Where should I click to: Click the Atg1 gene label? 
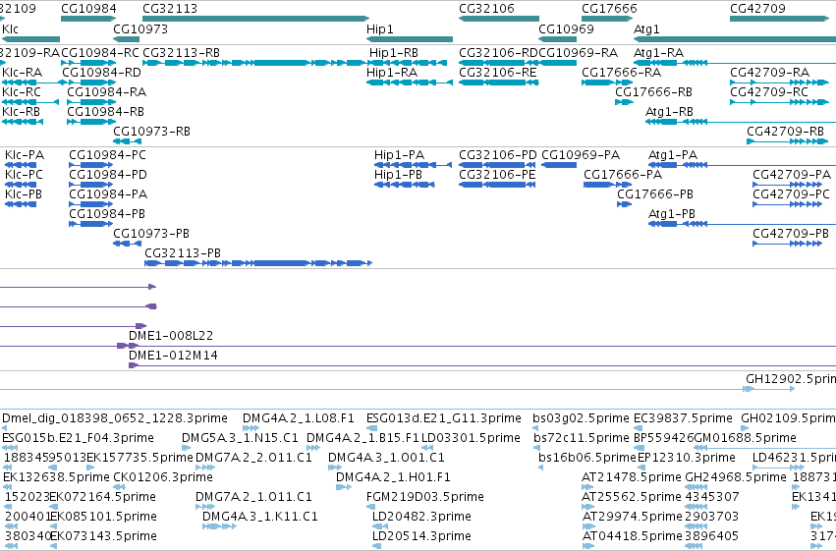click(x=646, y=29)
